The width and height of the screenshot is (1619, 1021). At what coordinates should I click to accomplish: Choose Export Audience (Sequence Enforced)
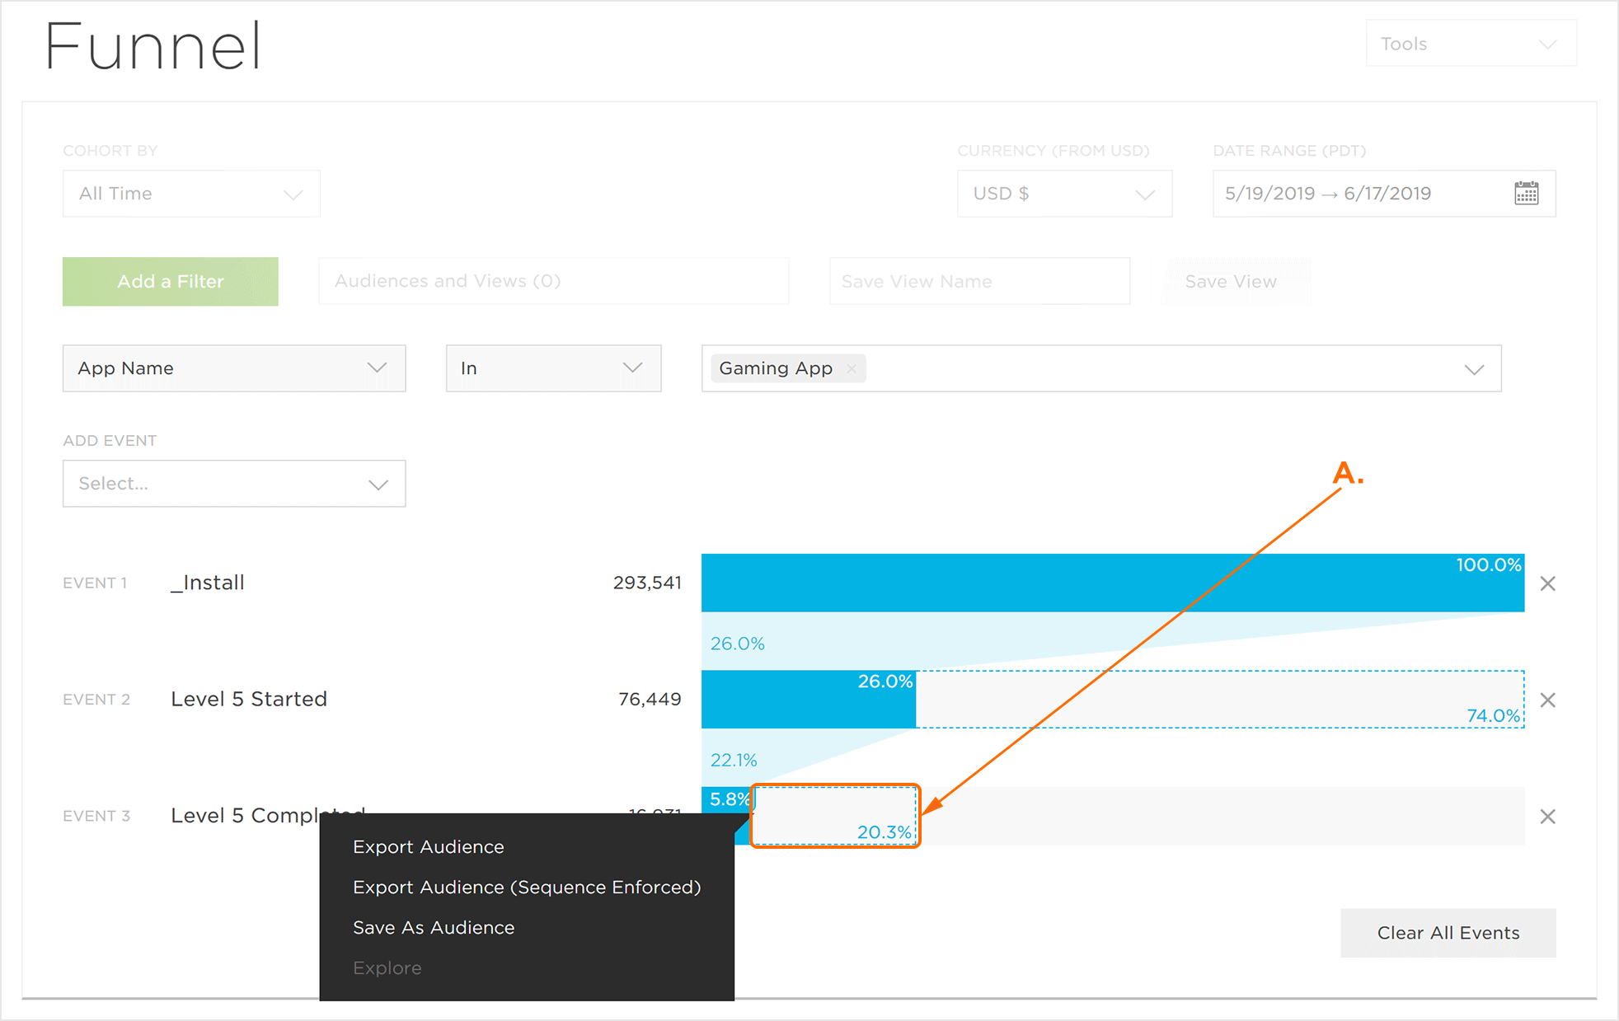pos(527,888)
